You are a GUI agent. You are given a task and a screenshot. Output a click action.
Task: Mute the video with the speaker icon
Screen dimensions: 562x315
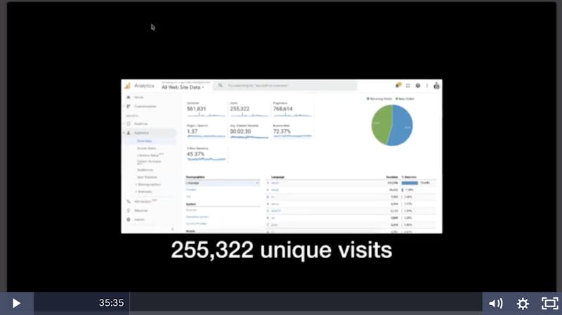(495, 303)
